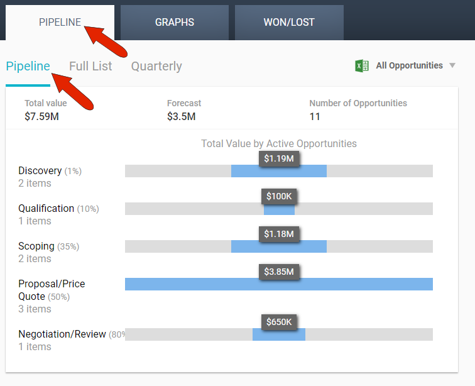Click the Total value $7.59M figure
Screen dimensions: 475x386
[x=43, y=116]
